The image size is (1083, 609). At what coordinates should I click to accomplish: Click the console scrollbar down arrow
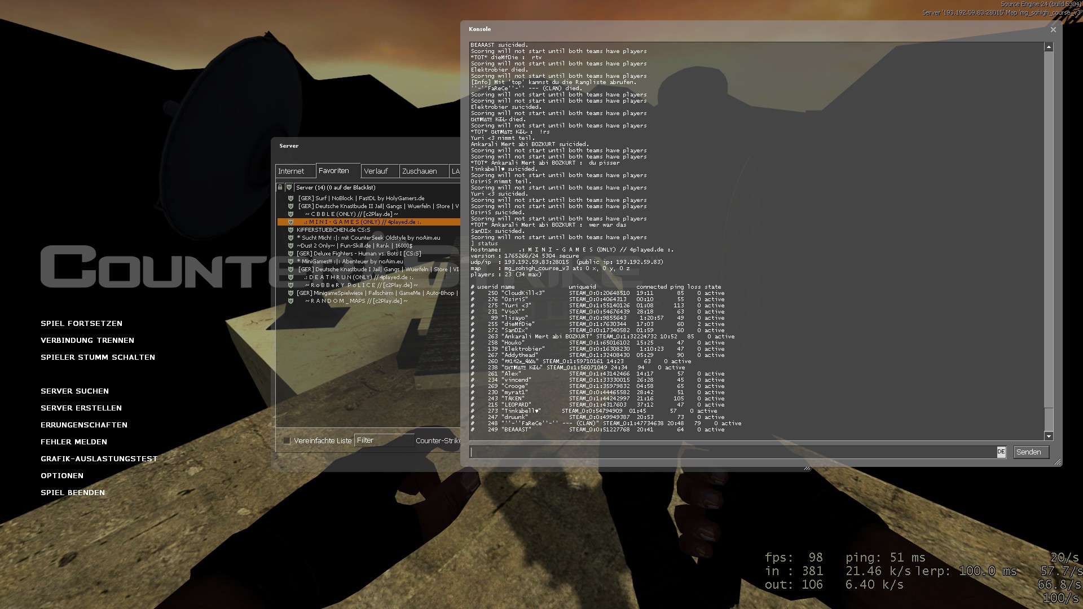click(x=1049, y=436)
